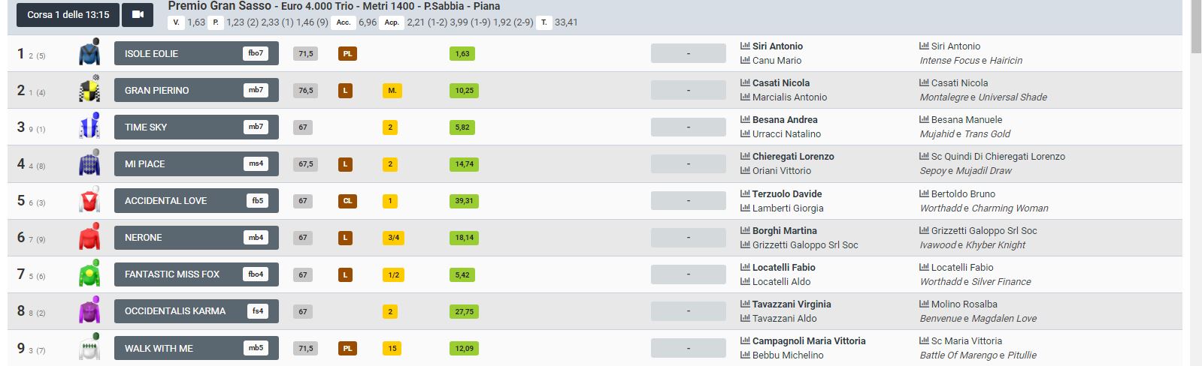Click the stats icon next to Besana Andrea
Image resolution: width=1202 pixels, height=366 pixels.
[745, 119]
